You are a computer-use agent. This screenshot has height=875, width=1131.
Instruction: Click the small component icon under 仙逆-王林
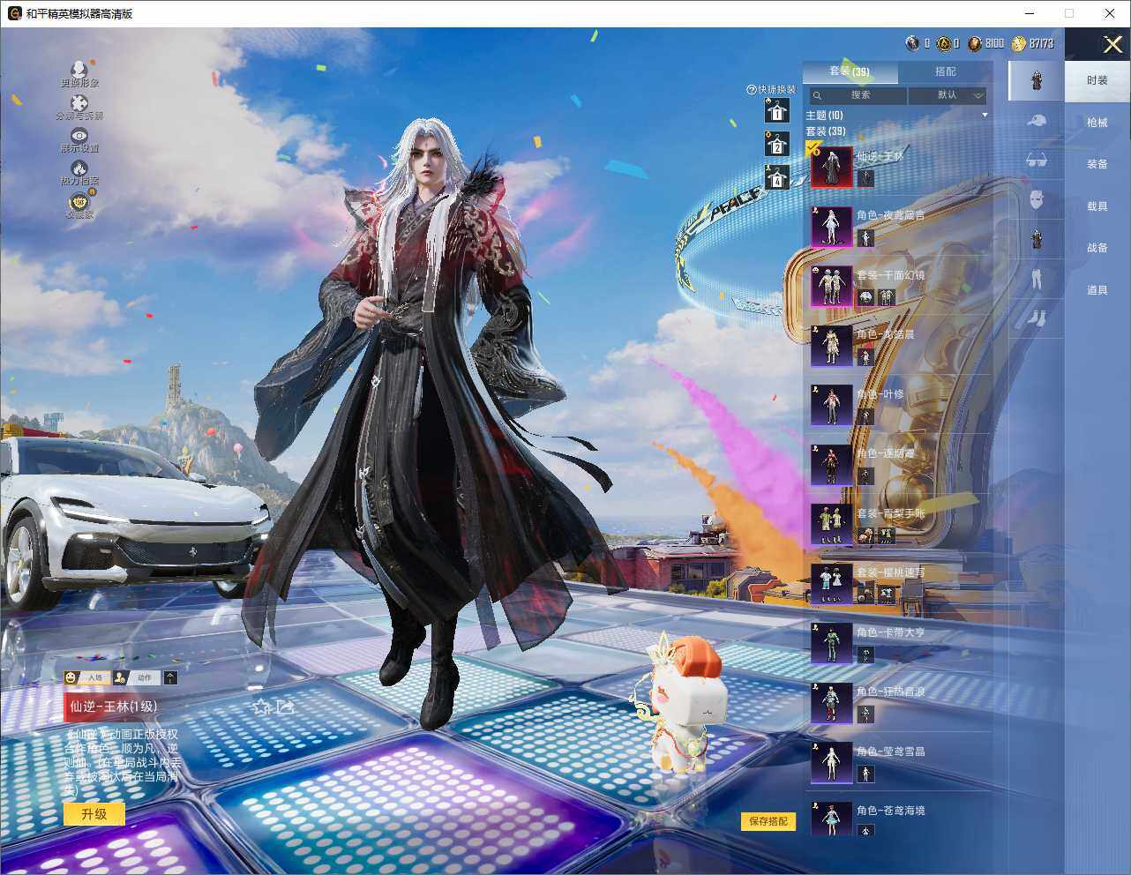865,178
